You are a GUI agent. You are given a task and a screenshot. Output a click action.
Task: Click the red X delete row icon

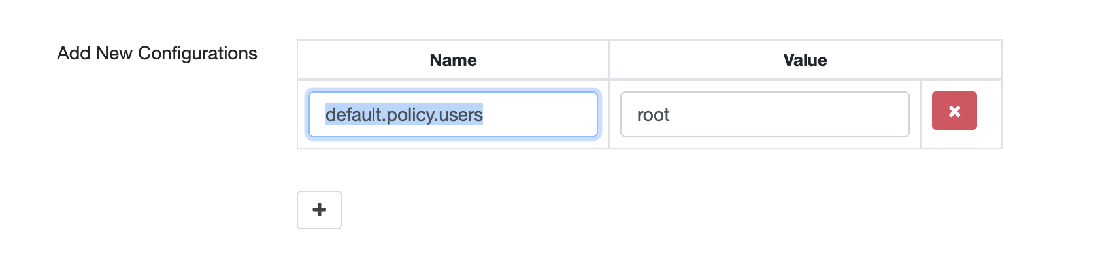point(954,111)
